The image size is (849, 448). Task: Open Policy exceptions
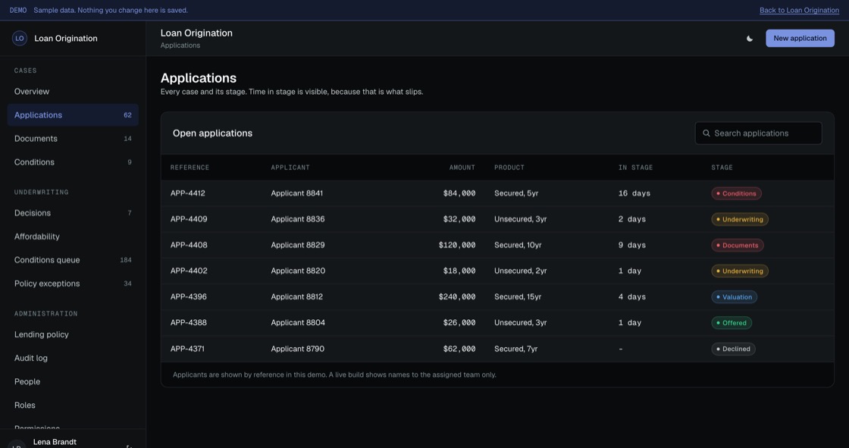tap(73, 284)
